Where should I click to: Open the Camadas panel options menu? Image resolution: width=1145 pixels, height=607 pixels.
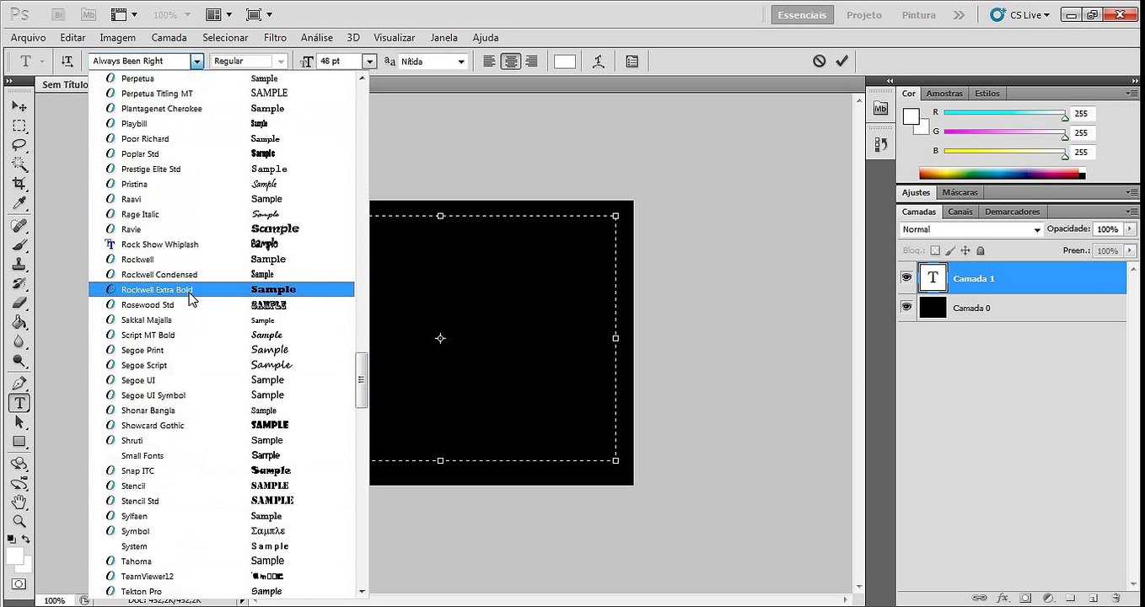[1132, 212]
